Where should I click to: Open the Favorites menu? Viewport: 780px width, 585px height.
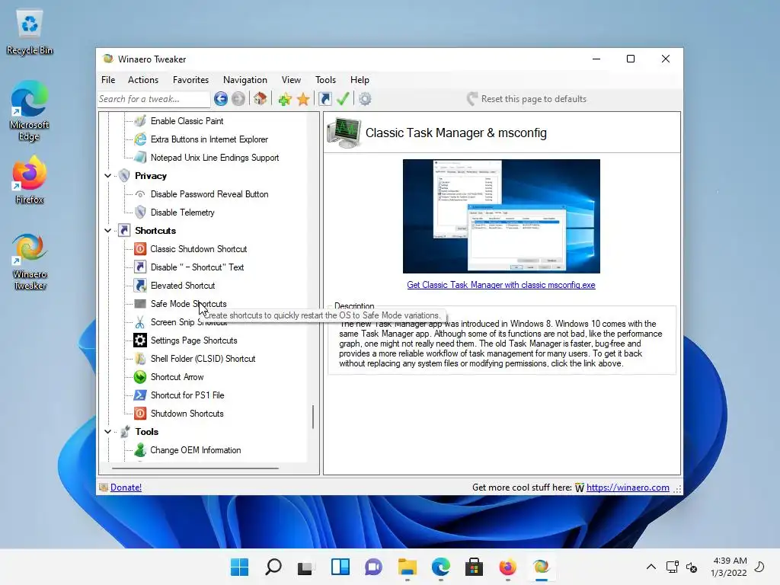190,79
